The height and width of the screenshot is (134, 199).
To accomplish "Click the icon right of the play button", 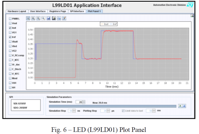I will click(184, 106).
